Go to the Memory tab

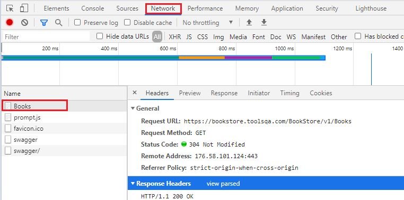(247, 8)
